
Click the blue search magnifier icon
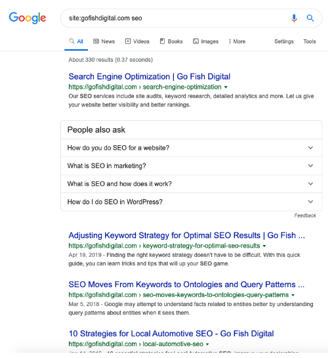click(x=310, y=18)
